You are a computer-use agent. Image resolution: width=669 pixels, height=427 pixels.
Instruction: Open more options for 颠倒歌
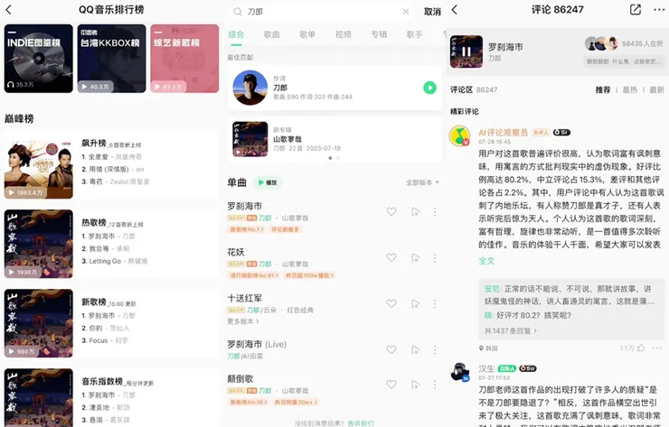435,385
